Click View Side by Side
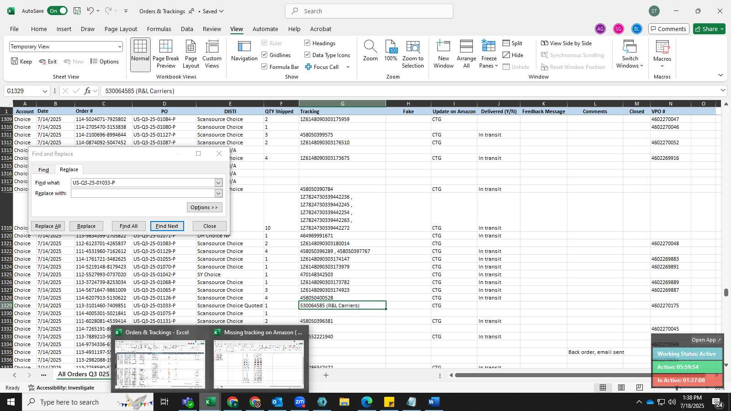The width and height of the screenshot is (731, 411). click(x=567, y=43)
